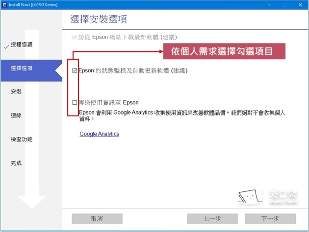Screen dimensions: 309x232
Task: Toggle the greyed 請從 Epson 網站下載最新軟體 checkbox
Action: 75,37
